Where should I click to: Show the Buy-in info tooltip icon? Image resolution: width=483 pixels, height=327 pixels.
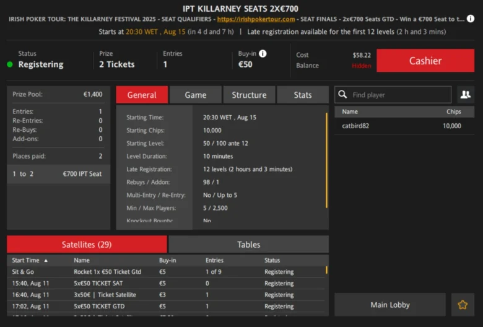(x=263, y=54)
